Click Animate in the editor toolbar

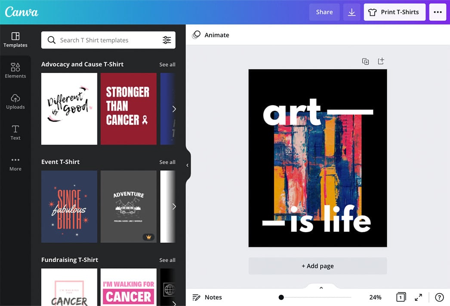point(210,35)
